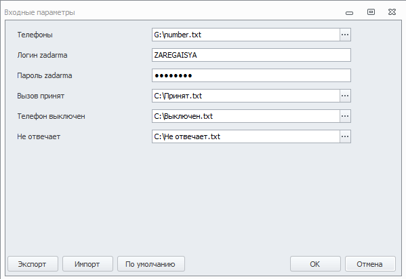
Task: Close the Входные параметры dialog
Action: click(x=392, y=12)
